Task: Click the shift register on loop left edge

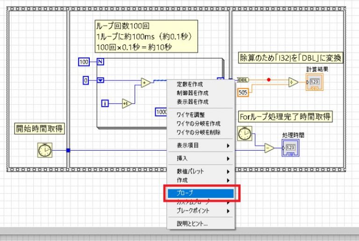Action: pyautogui.click(x=101, y=80)
